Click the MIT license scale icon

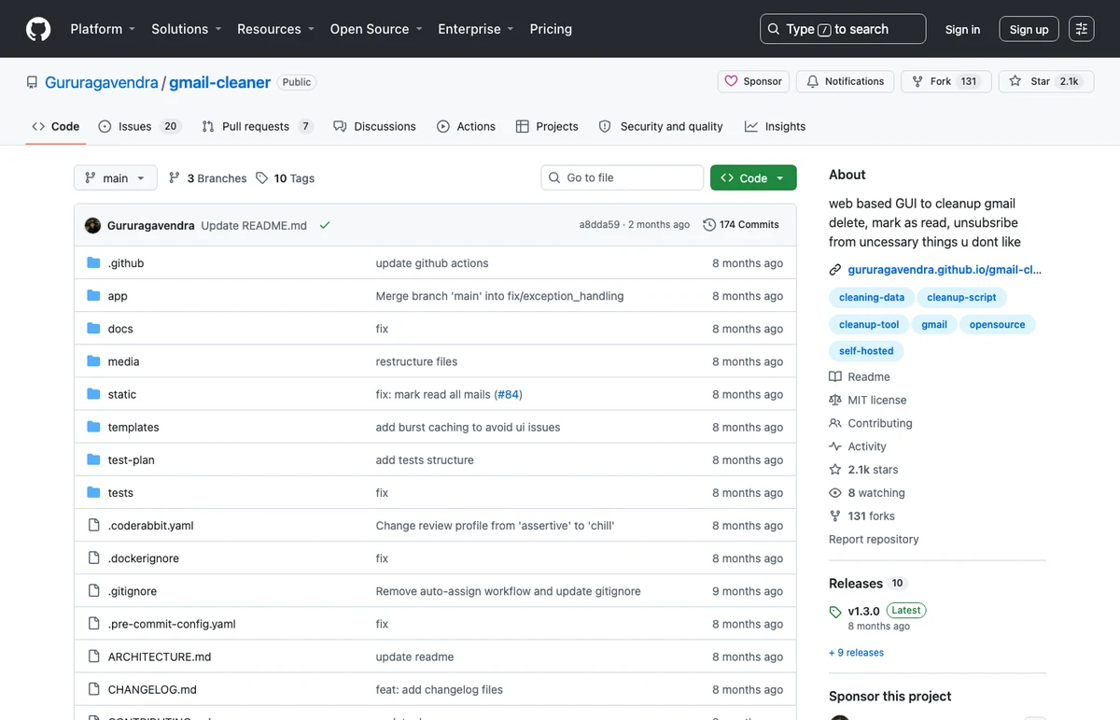[x=835, y=400]
